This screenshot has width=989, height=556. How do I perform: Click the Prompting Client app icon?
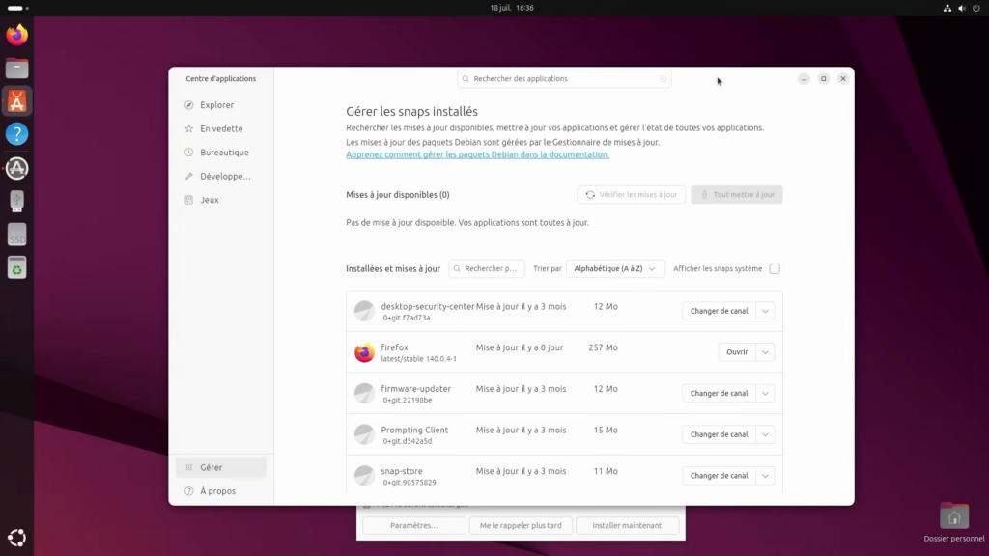click(x=364, y=434)
